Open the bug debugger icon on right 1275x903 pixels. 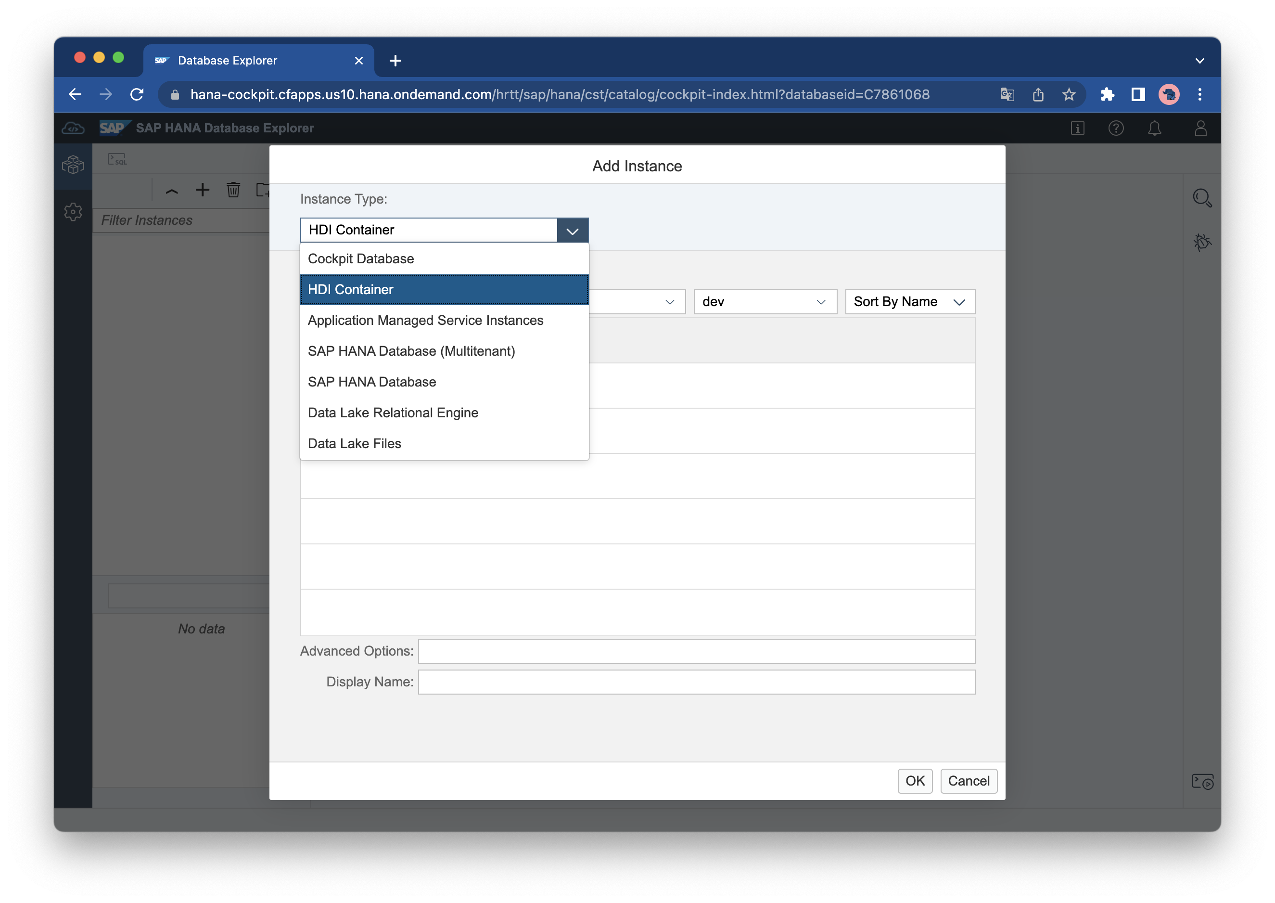[x=1202, y=242]
